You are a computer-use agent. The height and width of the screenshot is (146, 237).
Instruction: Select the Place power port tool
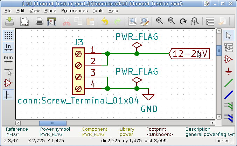tap(228, 71)
